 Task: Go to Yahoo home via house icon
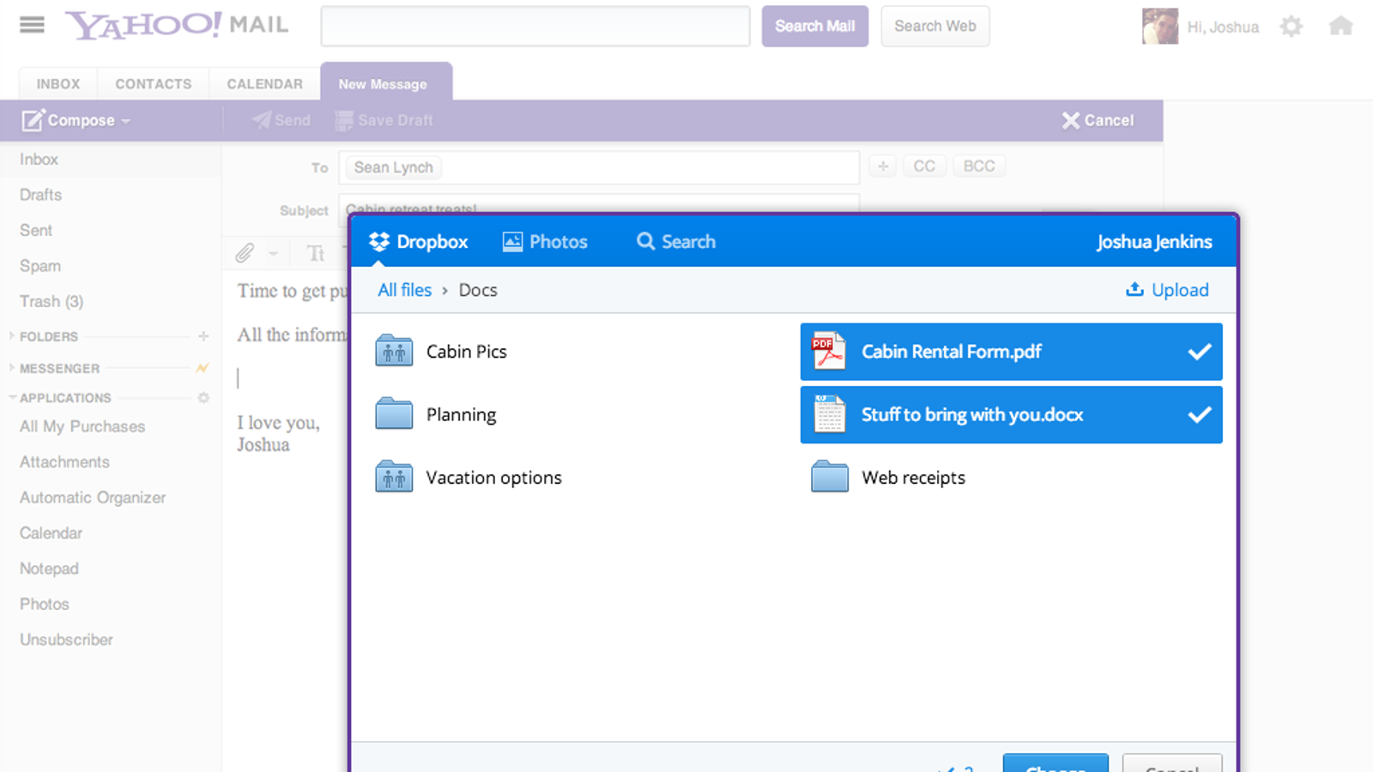pyautogui.click(x=1340, y=26)
